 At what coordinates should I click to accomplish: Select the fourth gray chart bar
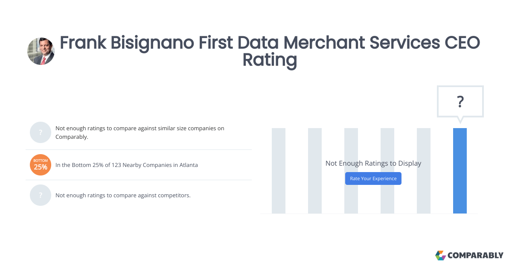point(387,170)
